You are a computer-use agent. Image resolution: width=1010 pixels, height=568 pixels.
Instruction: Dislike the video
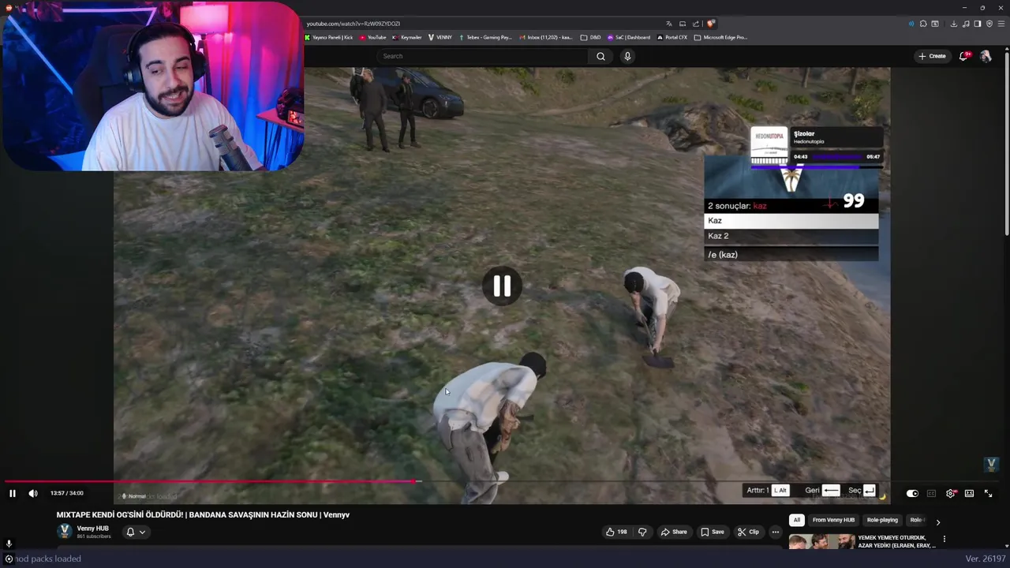642,532
